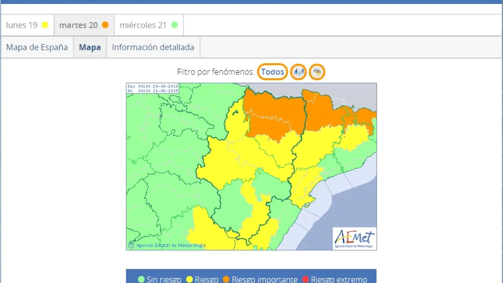The height and width of the screenshot is (283, 503).
Task: Click the orange Riesgo importante legend swatch
Action: pyautogui.click(x=226, y=279)
